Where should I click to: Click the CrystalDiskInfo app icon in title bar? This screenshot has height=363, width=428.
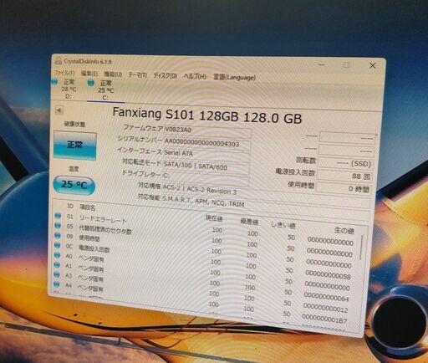(59, 60)
